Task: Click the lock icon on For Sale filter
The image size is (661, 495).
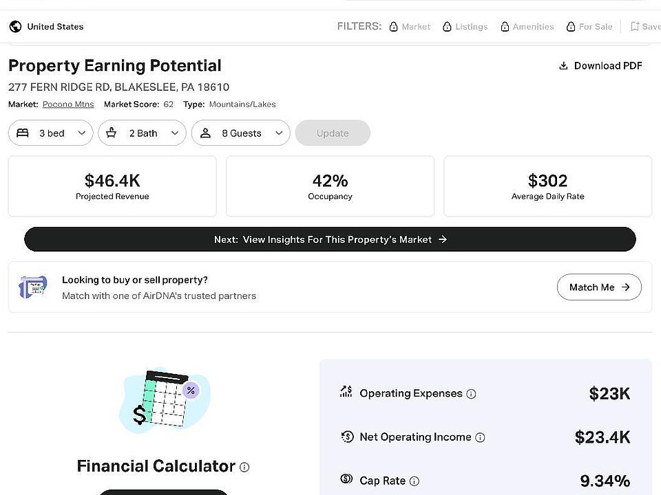Action: (571, 27)
